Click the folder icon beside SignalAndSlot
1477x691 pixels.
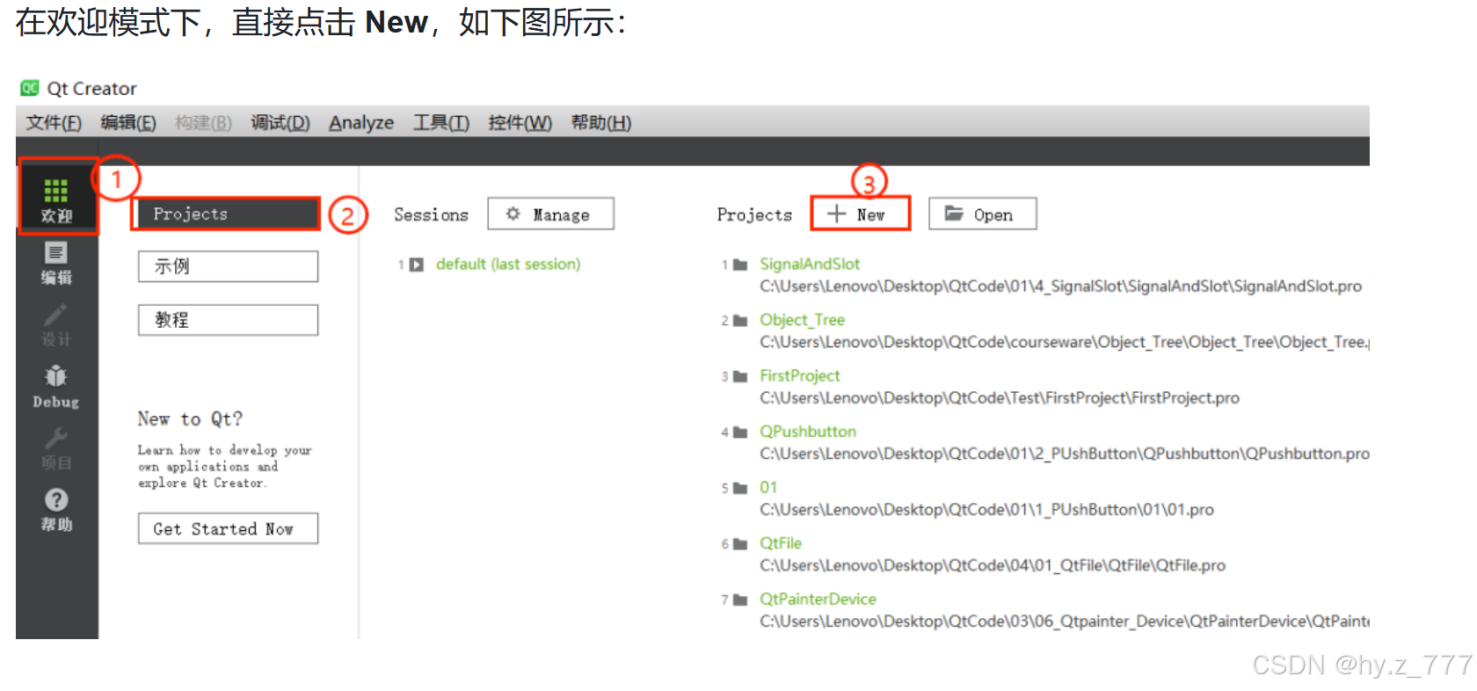[x=740, y=265]
